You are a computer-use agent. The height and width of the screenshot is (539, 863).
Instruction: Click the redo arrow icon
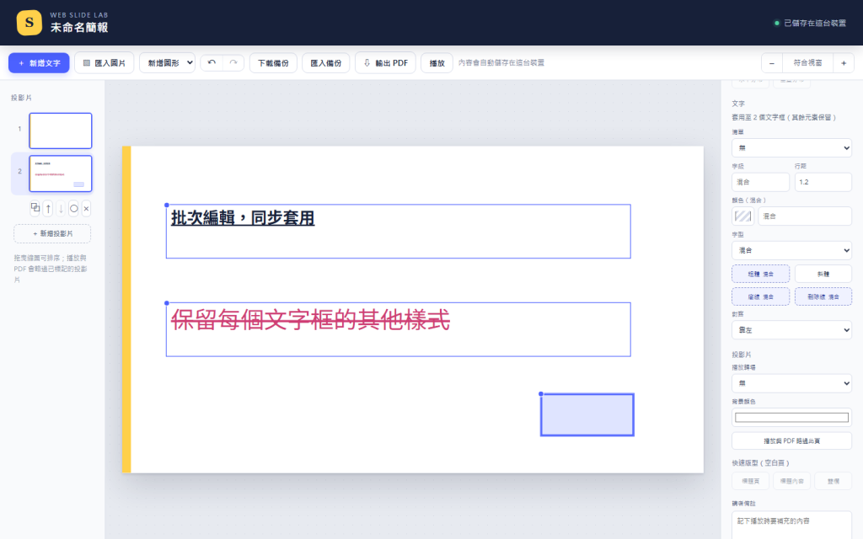coord(233,62)
